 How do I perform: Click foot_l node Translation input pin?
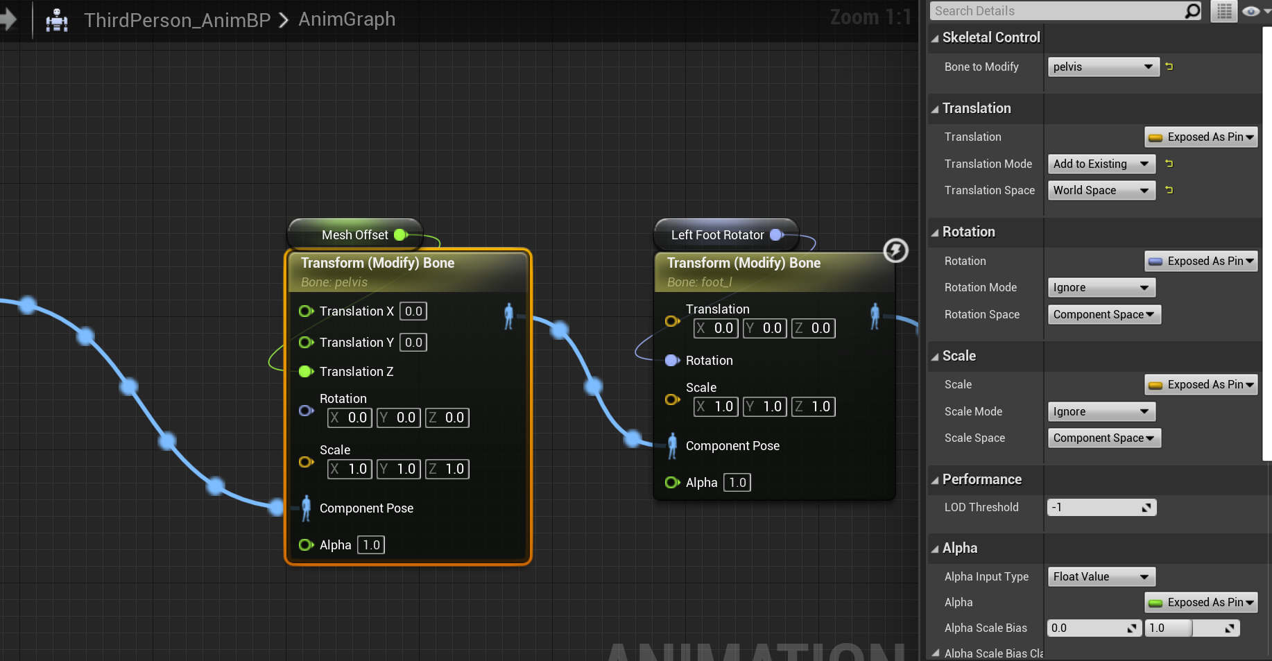tap(672, 321)
